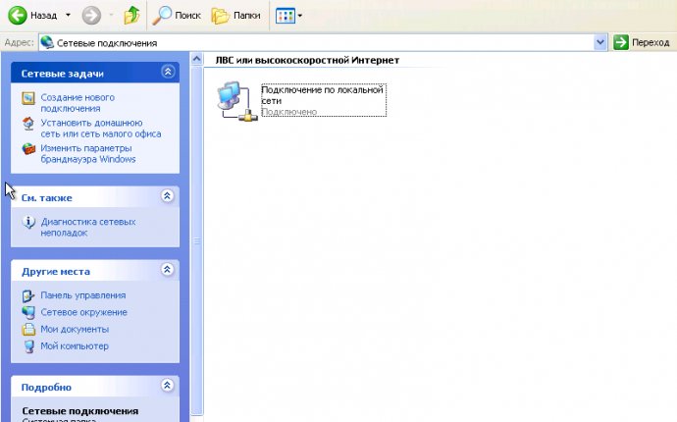Click the Views (Вид) grid icon
Viewport: 677px width, 422px height.
[x=285, y=16]
